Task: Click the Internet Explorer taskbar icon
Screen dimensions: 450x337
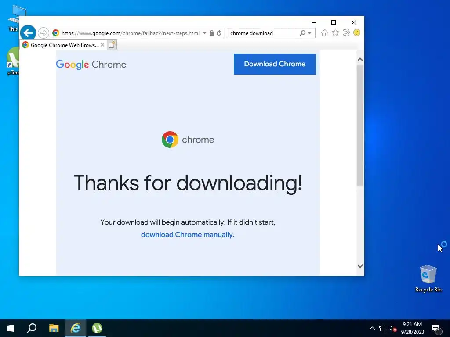Action: (76, 328)
